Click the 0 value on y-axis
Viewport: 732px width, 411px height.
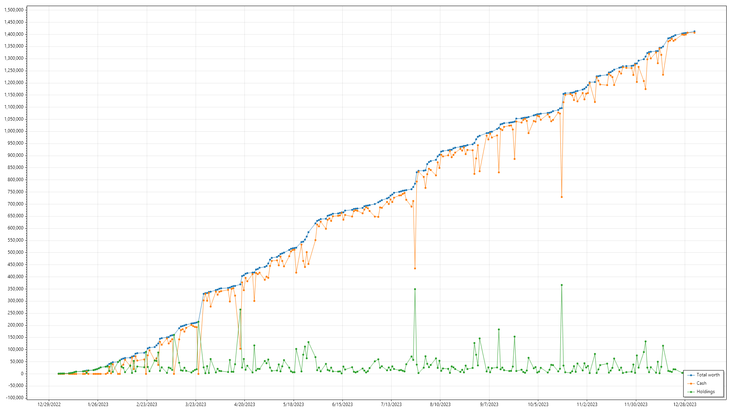[22, 374]
